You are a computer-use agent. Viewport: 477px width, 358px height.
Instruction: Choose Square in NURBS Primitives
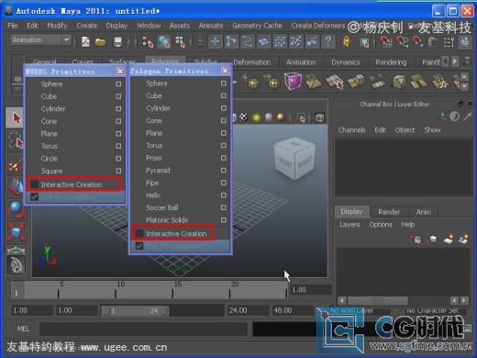51,171
